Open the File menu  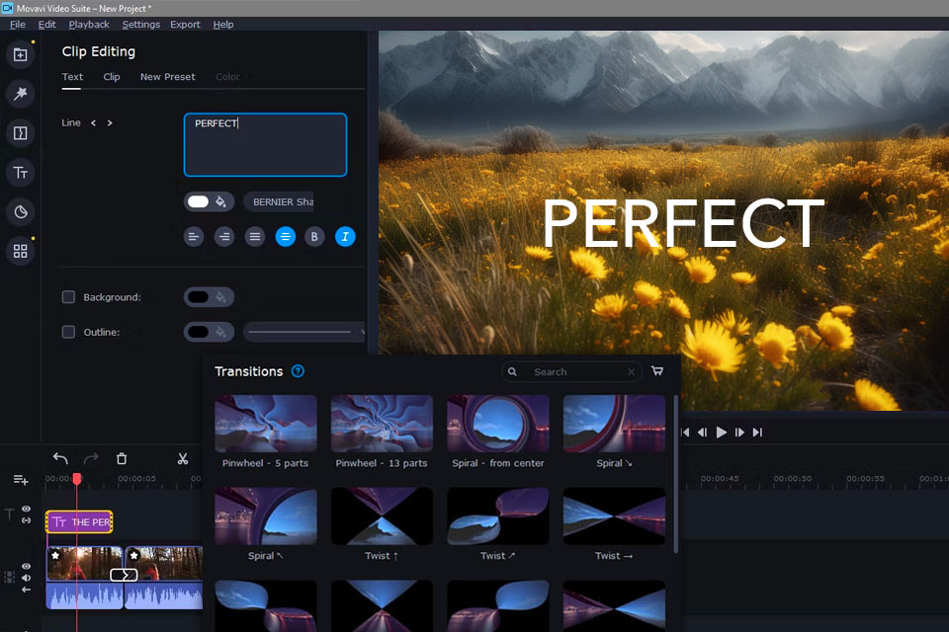pyautogui.click(x=18, y=24)
